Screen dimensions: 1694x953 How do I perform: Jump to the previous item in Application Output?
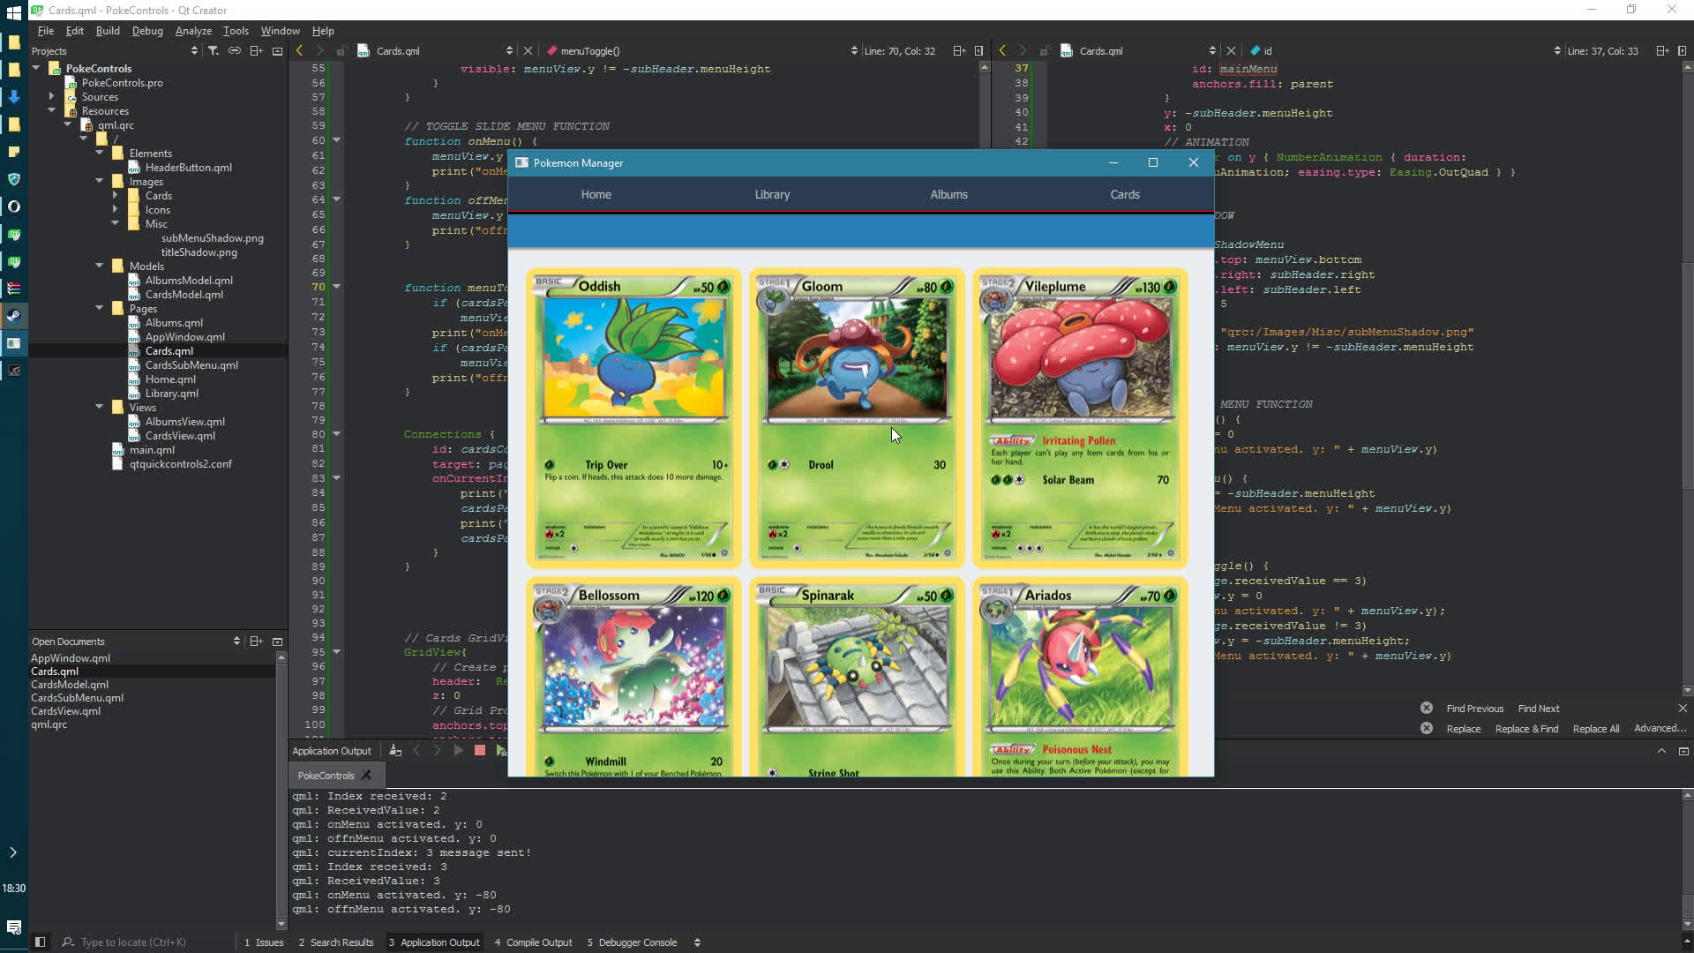416,750
